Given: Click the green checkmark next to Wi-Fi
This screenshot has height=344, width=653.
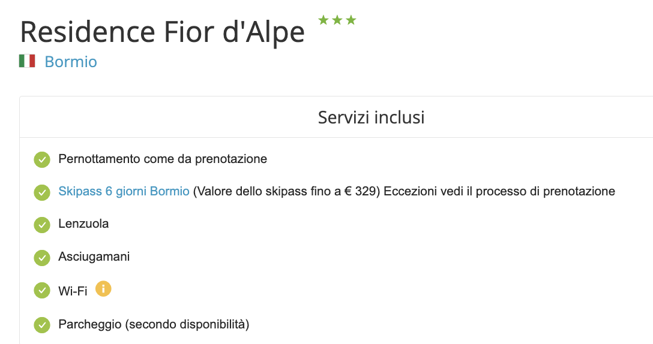Looking at the screenshot, I should 41,291.
